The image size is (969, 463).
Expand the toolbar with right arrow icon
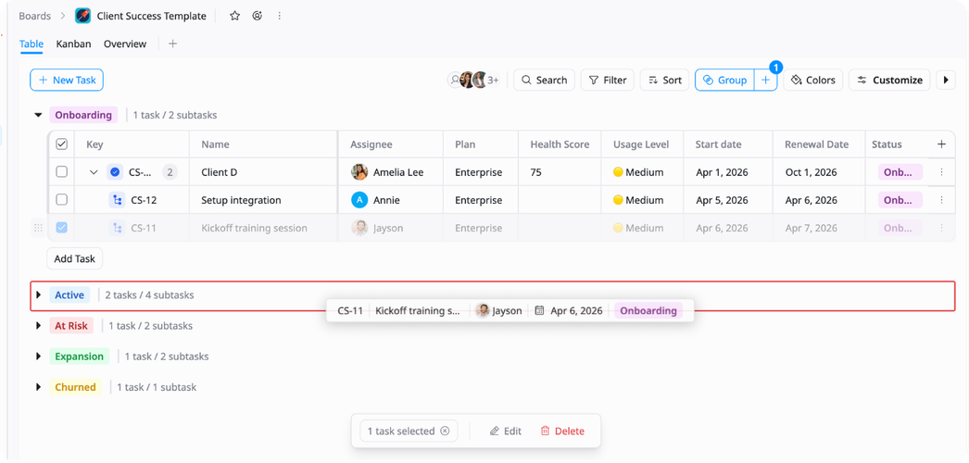(x=946, y=80)
